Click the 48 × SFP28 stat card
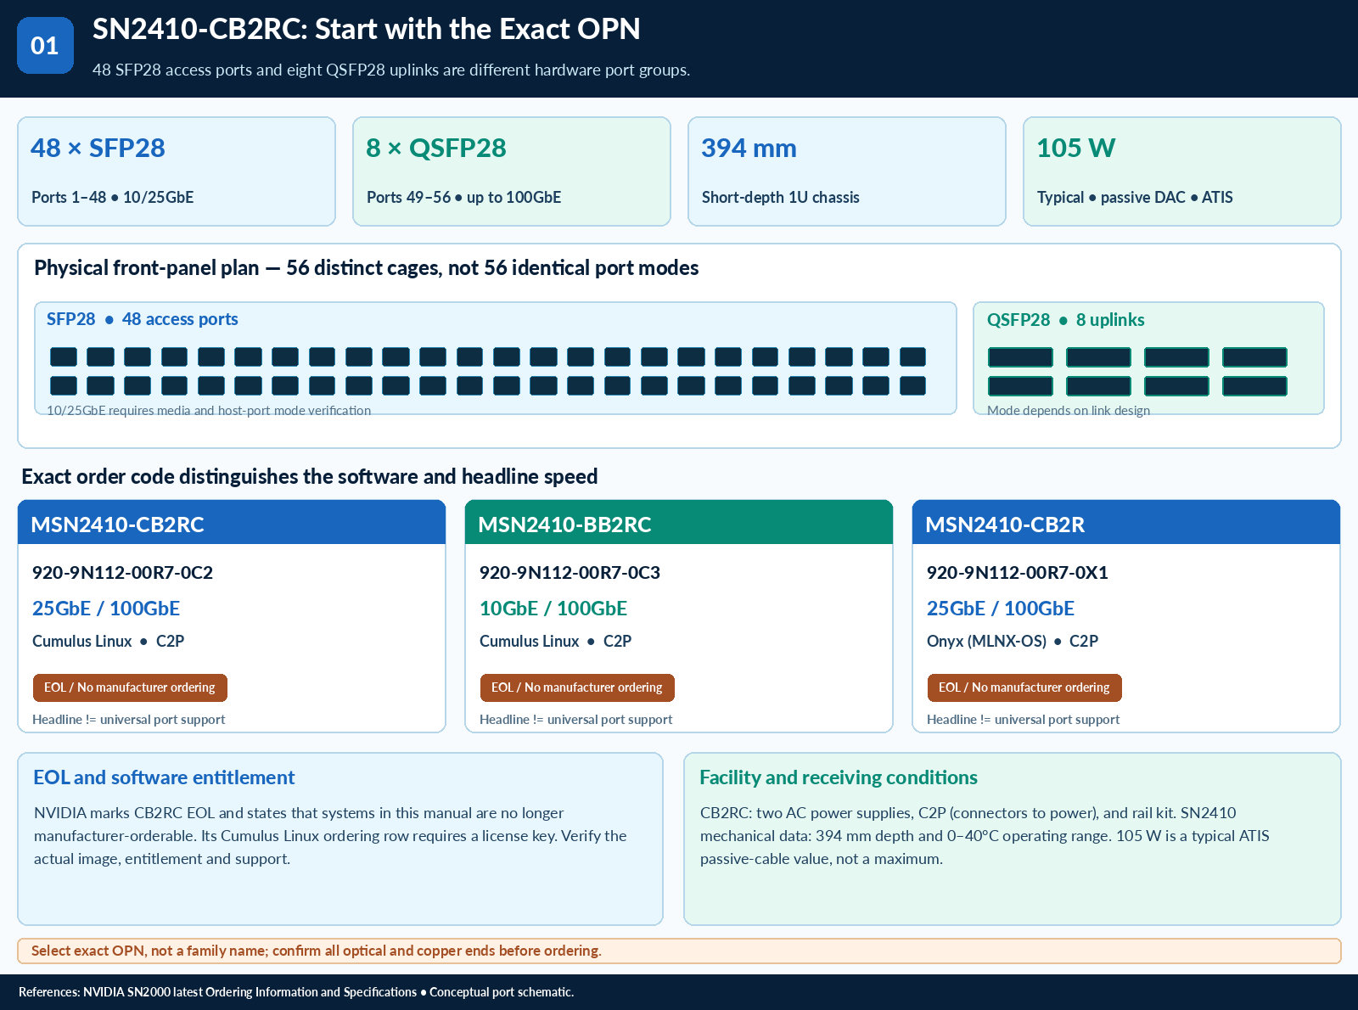 177,171
